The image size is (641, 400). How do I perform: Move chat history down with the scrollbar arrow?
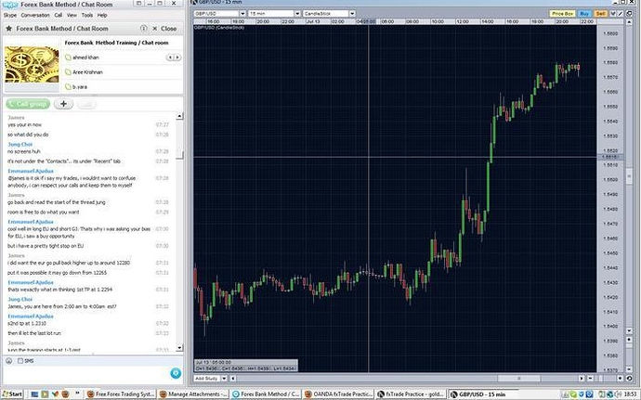[179, 348]
